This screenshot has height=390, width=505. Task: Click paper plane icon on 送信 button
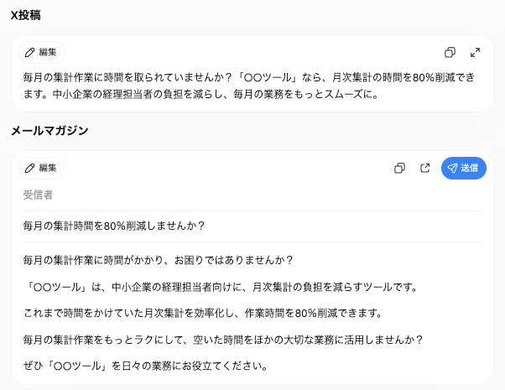pyautogui.click(x=452, y=168)
